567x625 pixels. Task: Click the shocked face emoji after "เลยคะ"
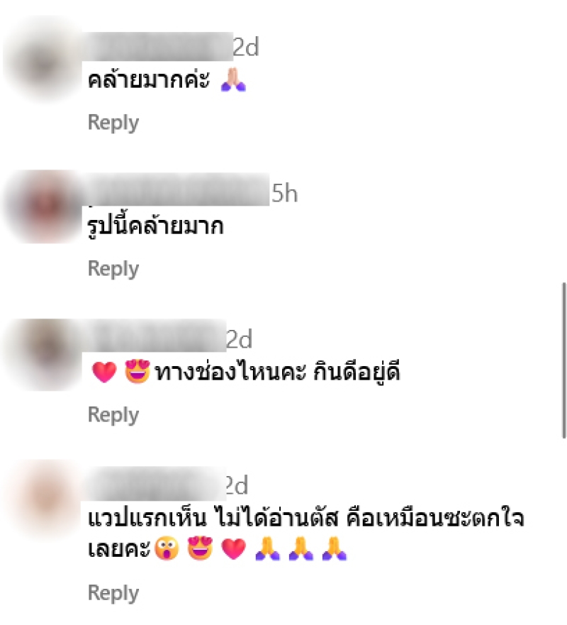coord(167,548)
